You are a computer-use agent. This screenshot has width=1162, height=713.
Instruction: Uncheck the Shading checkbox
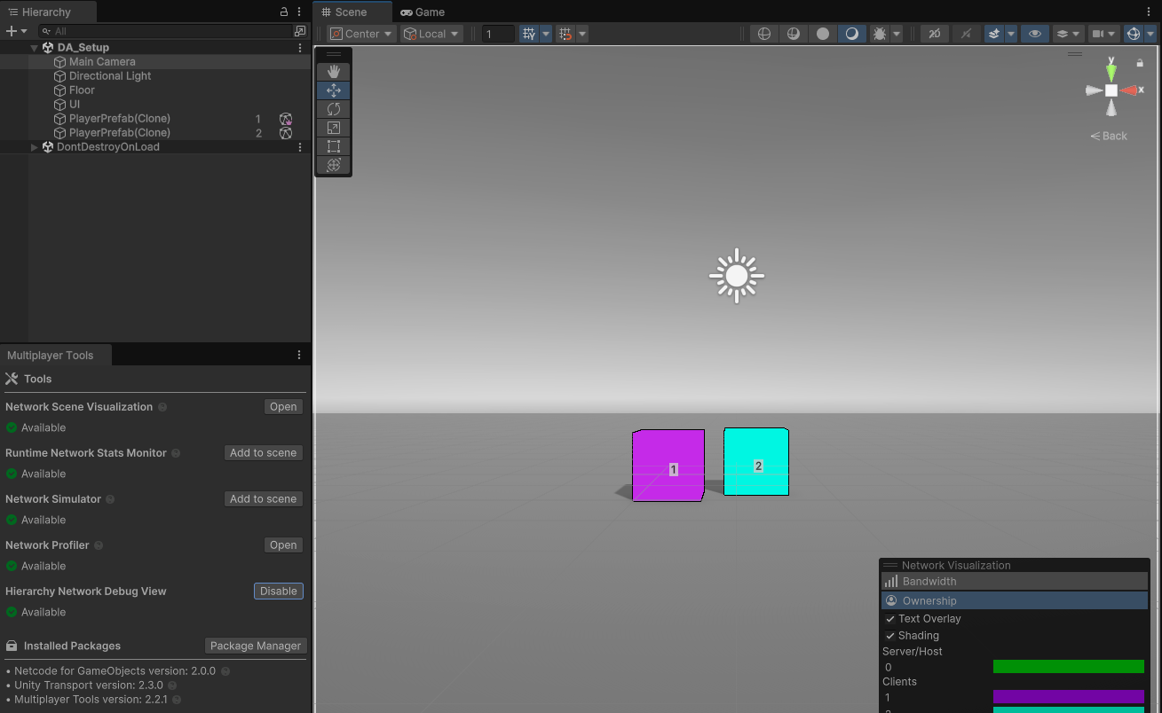click(x=890, y=636)
